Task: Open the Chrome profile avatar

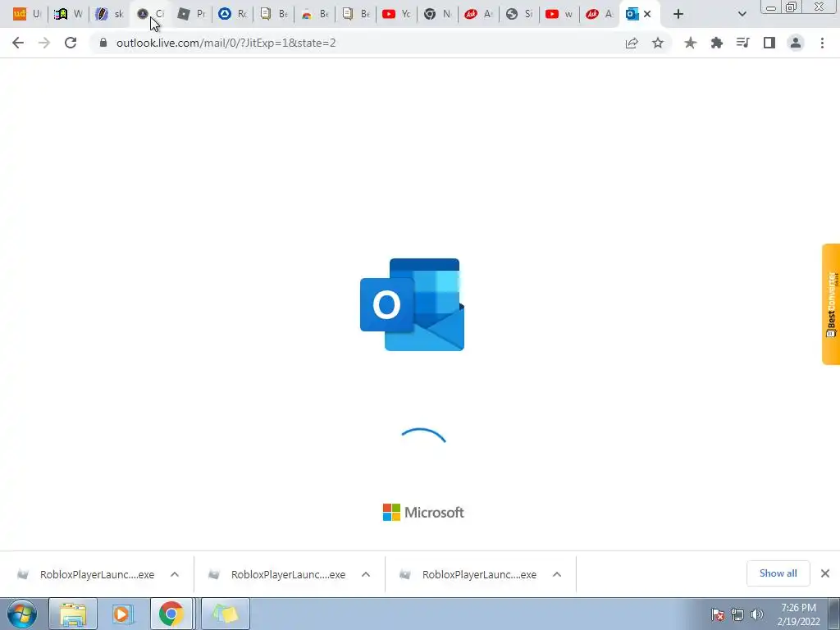Action: tap(796, 43)
